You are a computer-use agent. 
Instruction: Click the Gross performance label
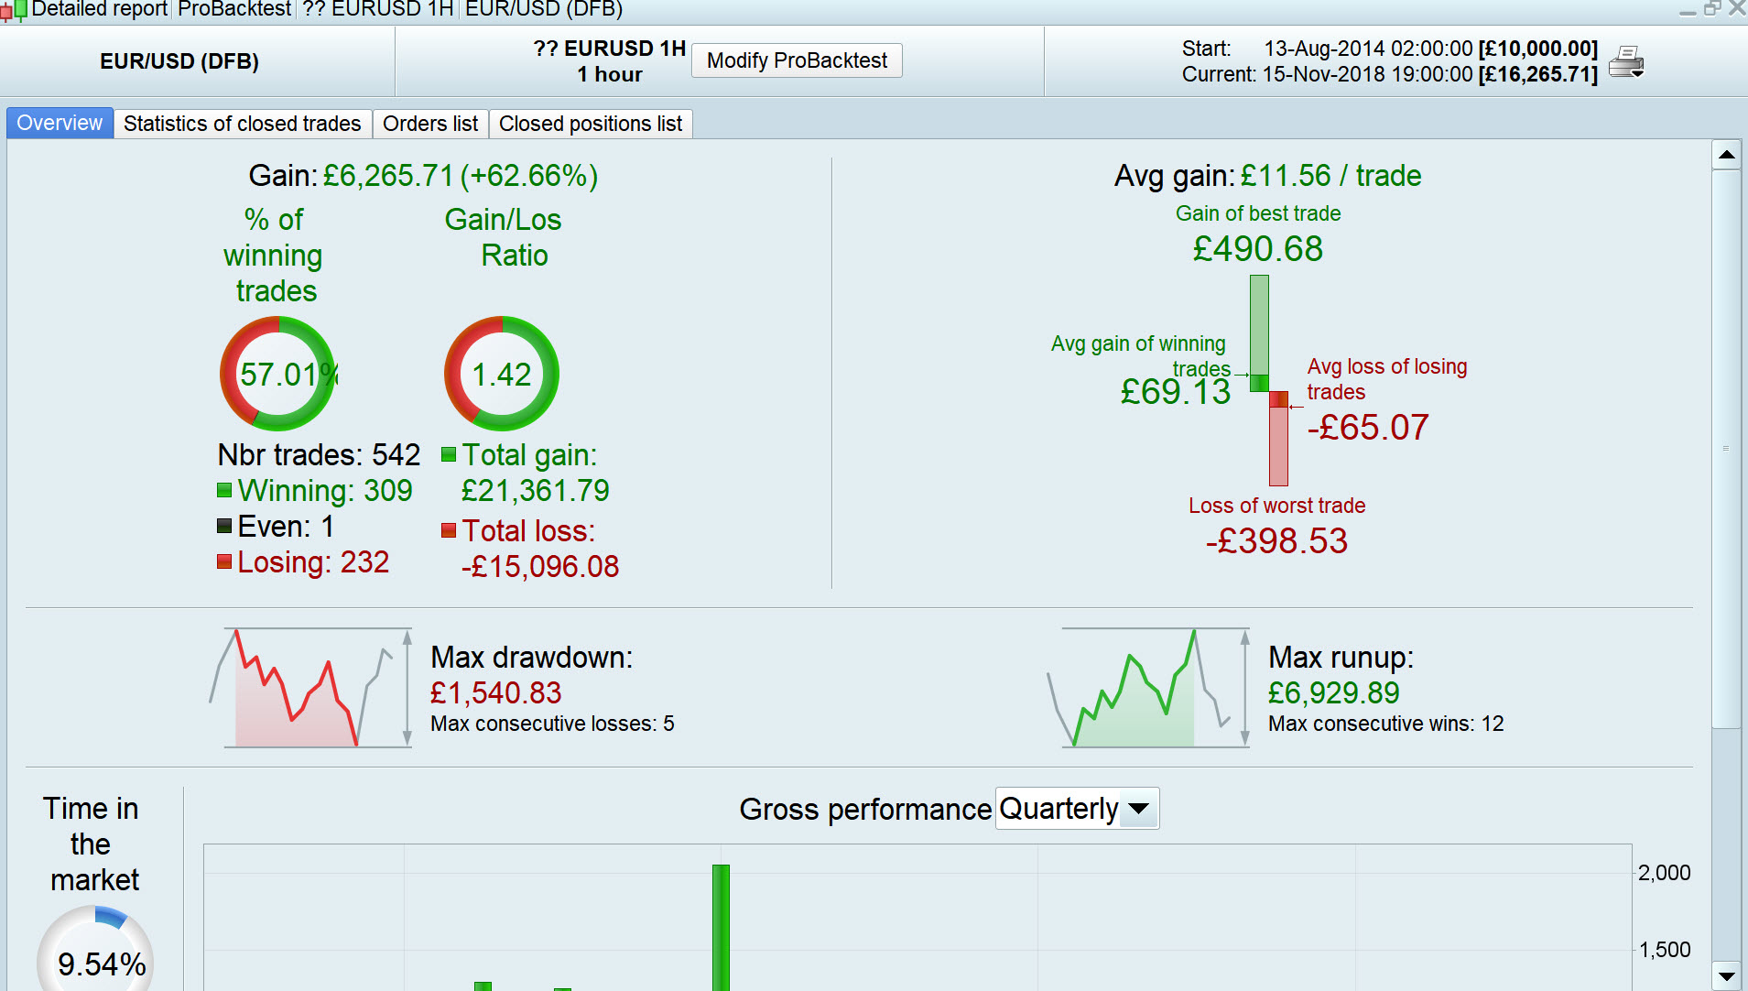click(x=865, y=809)
